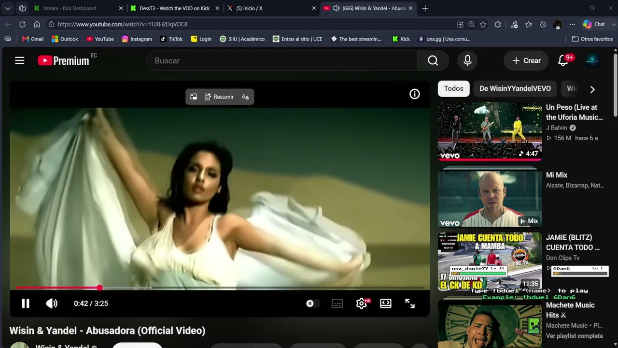Open the Kick bookmark
618x348 pixels.
tap(401, 39)
